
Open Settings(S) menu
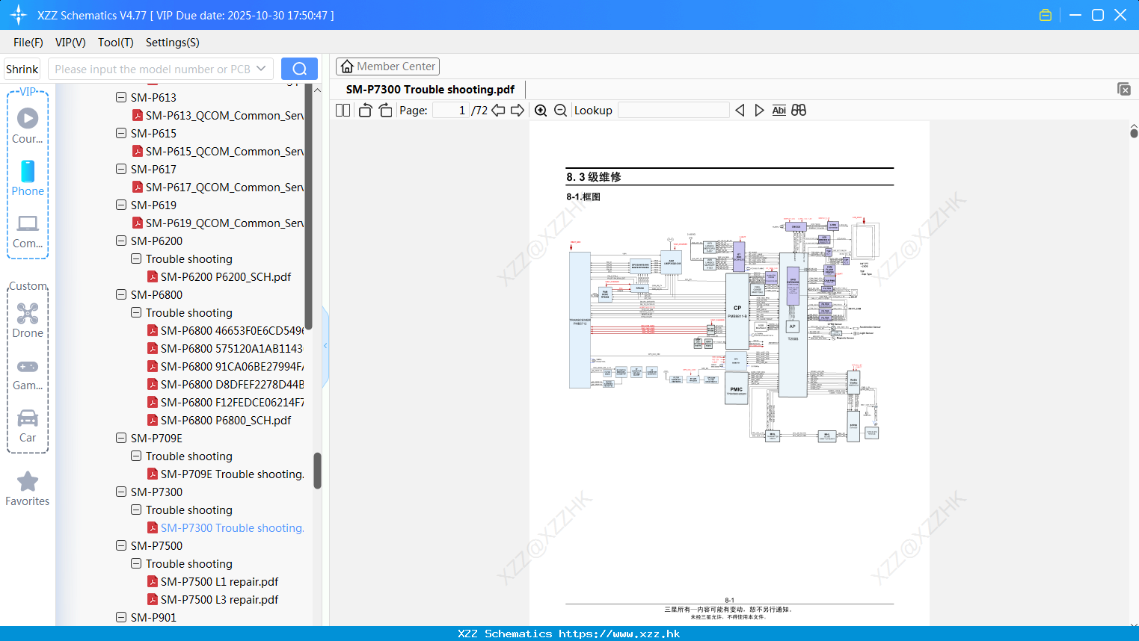tap(173, 43)
